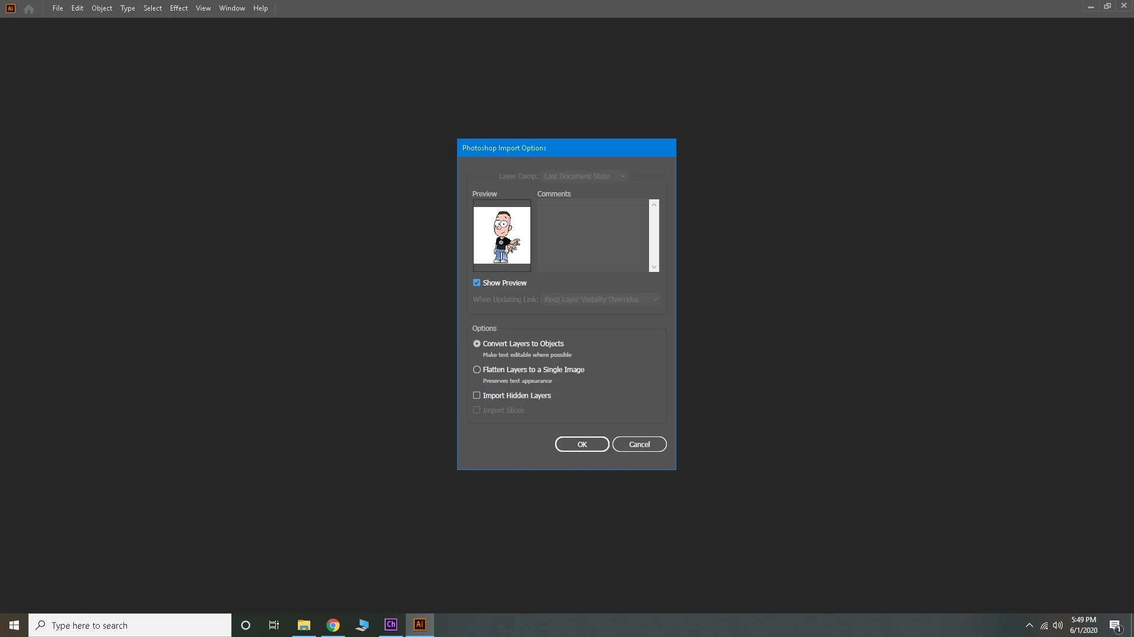This screenshot has width=1134, height=637.
Task: Click the Task View taskbar icon
Action: click(274, 625)
